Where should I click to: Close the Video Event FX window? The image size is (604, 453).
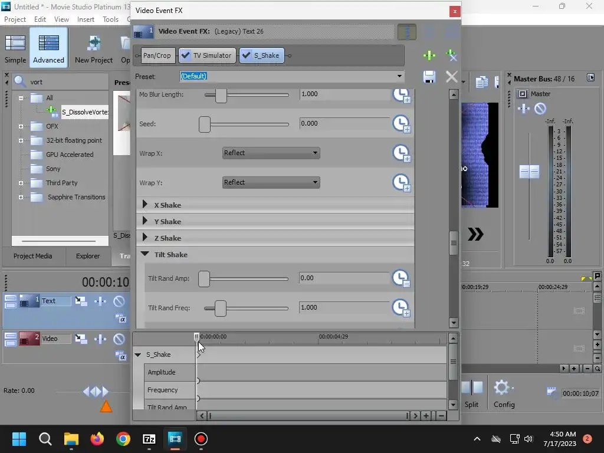pos(455,11)
